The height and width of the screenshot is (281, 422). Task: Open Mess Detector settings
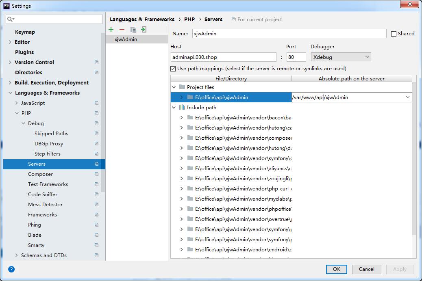[x=45, y=205]
